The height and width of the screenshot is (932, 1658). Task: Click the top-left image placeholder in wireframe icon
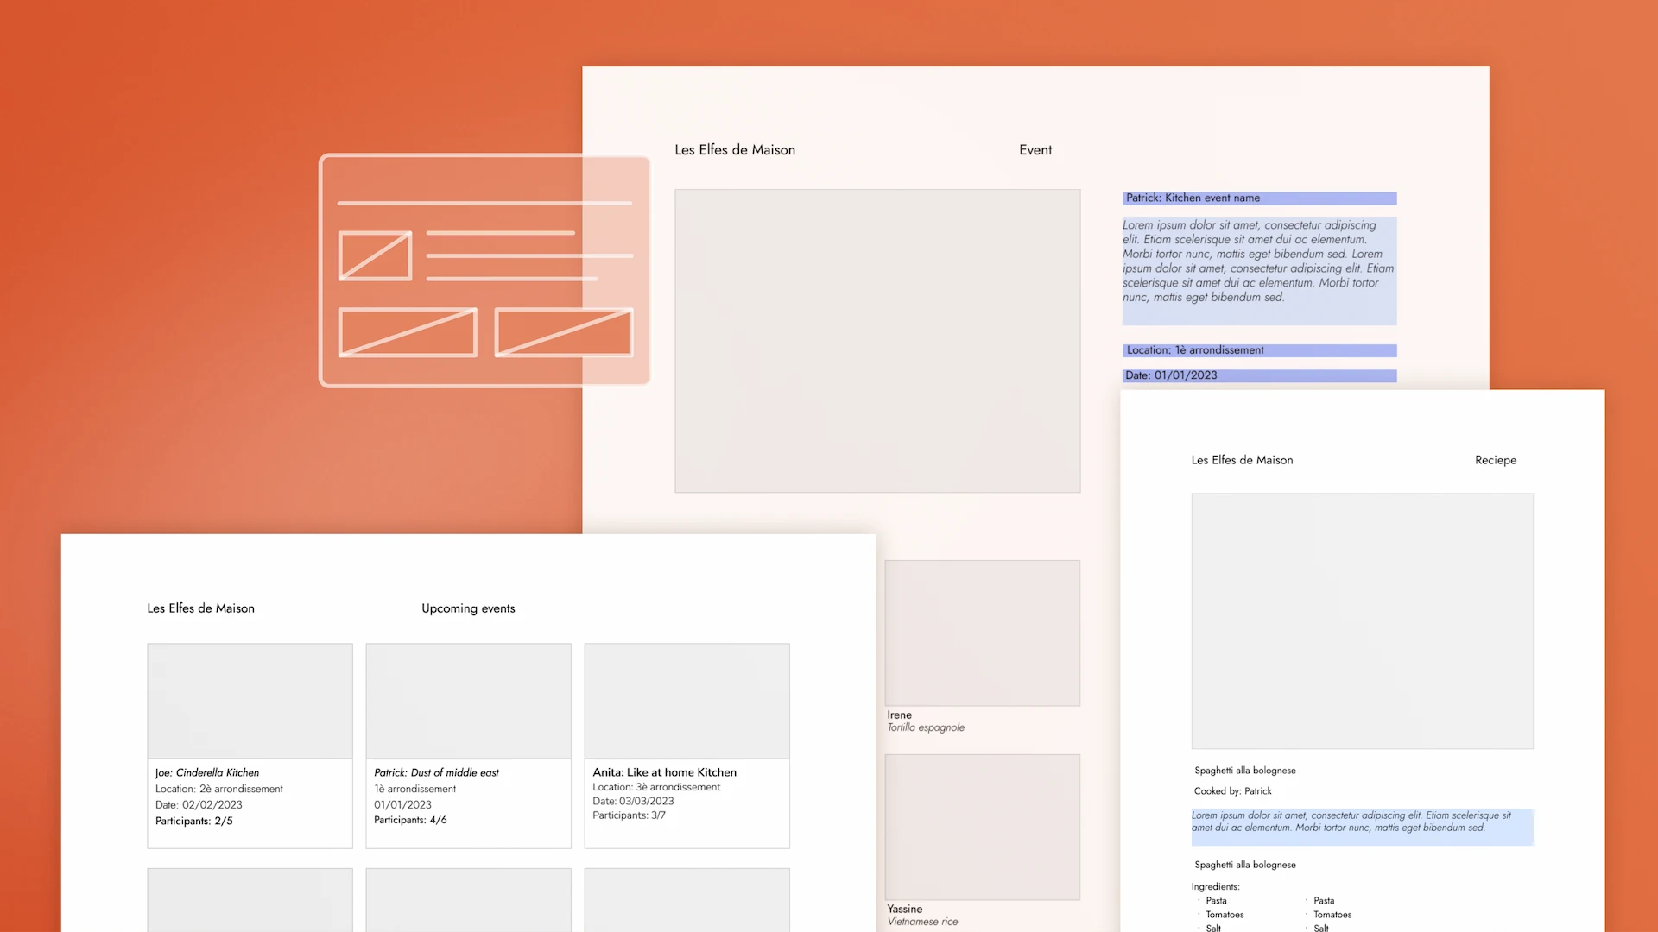pos(375,255)
